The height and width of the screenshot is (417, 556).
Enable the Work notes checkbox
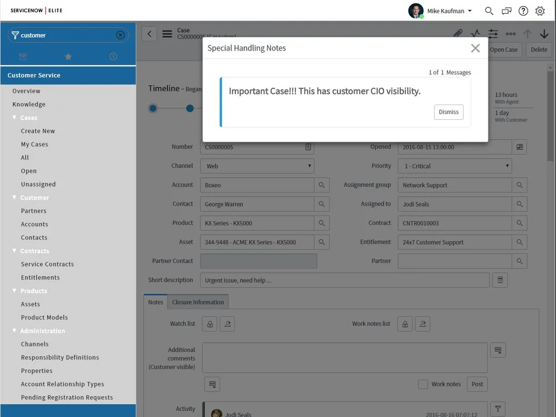(423, 384)
